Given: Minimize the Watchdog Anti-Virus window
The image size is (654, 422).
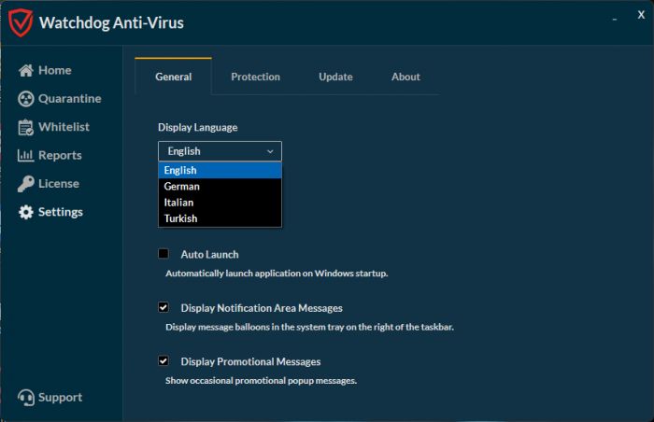Looking at the screenshot, I should 615,20.
